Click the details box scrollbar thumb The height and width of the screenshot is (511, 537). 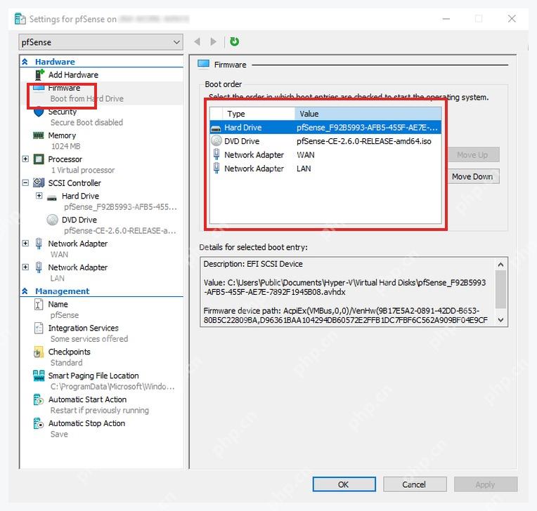point(500,289)
